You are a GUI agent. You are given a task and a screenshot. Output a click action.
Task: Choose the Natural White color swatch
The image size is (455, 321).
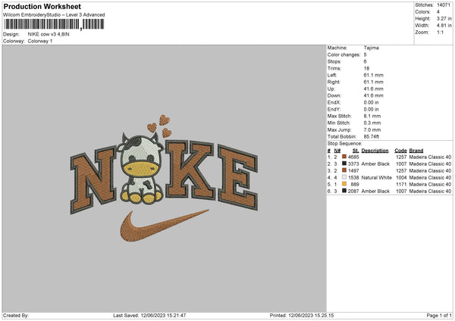344,177
